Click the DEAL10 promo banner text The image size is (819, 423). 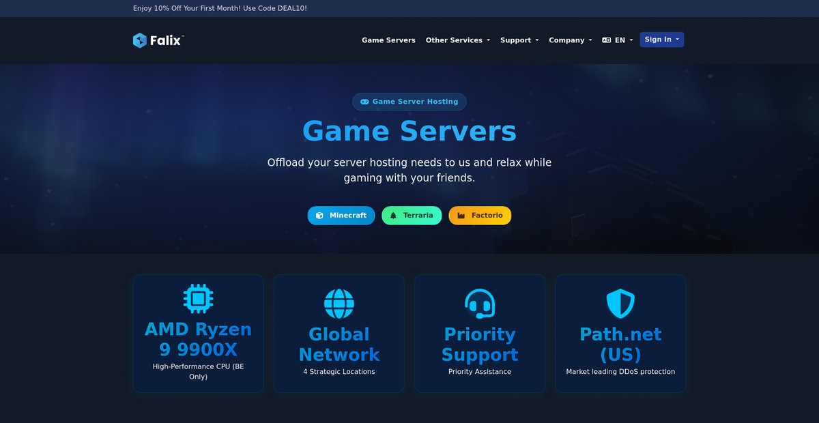220,8
